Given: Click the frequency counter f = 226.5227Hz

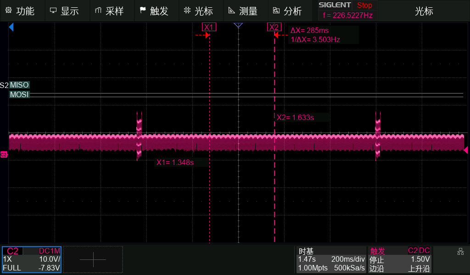Looking at the screenshot, I should pos(348,15).
